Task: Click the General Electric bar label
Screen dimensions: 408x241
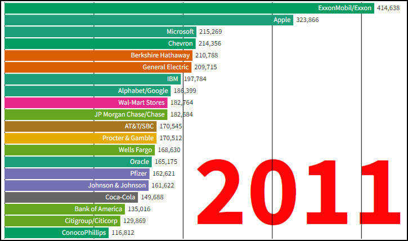Action: pyautogui.click(x=165, y=67)
